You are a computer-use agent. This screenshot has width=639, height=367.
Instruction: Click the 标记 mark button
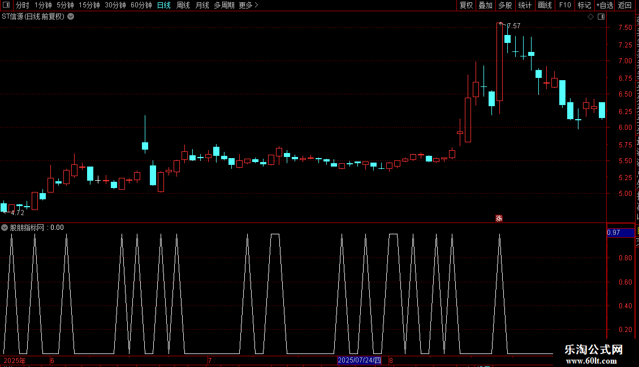pyautogui.click(x=584, y=5)
